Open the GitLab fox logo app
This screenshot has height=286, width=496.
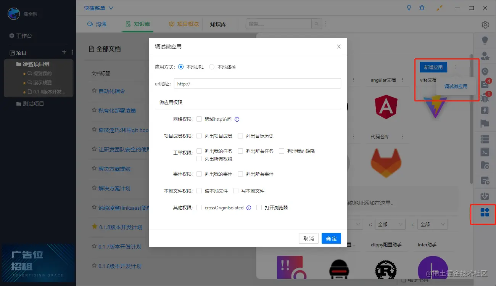(x=386, y=163)
